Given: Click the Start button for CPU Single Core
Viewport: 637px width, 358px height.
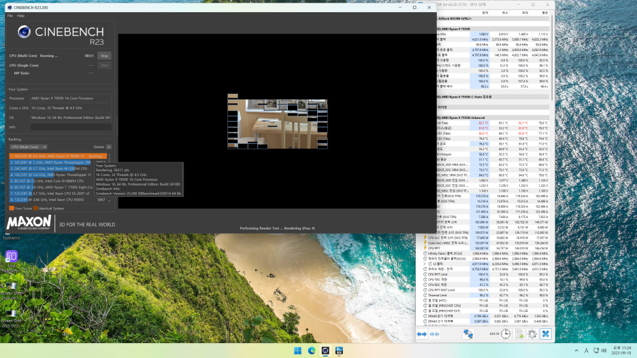Looking at the screenshot, I should pos(104,65).
